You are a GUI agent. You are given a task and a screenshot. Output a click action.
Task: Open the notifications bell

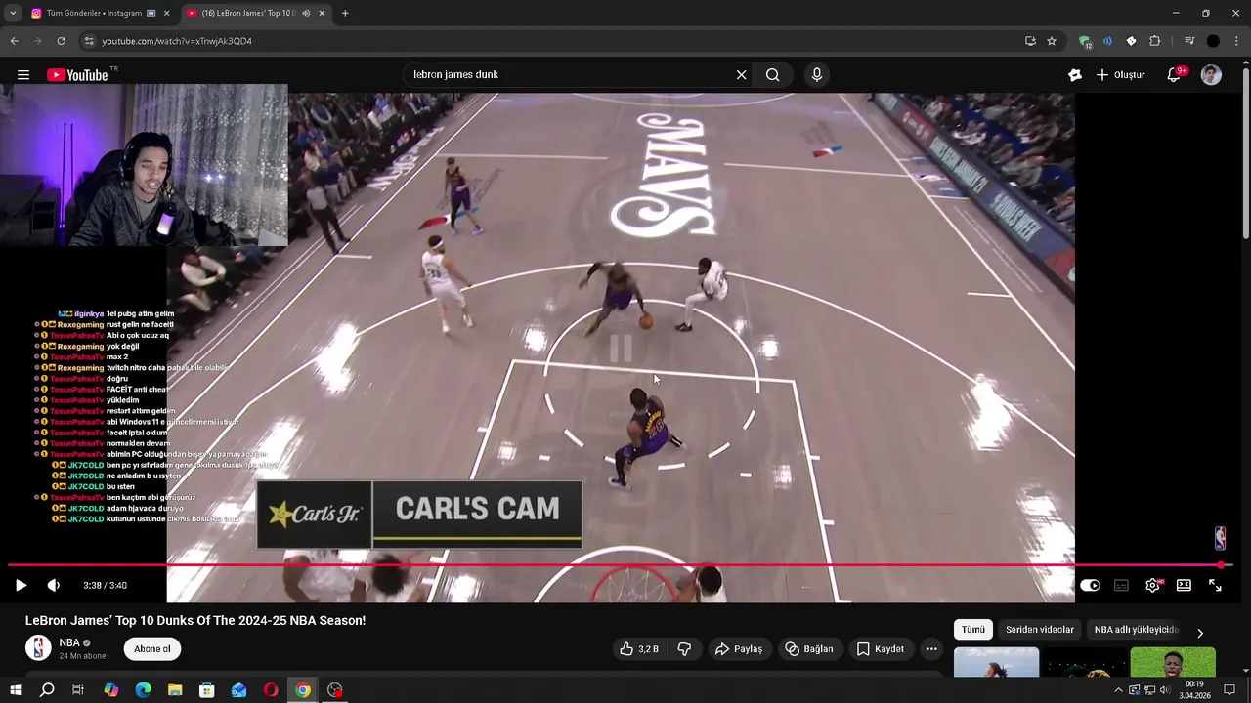(x=1175, y=75)
